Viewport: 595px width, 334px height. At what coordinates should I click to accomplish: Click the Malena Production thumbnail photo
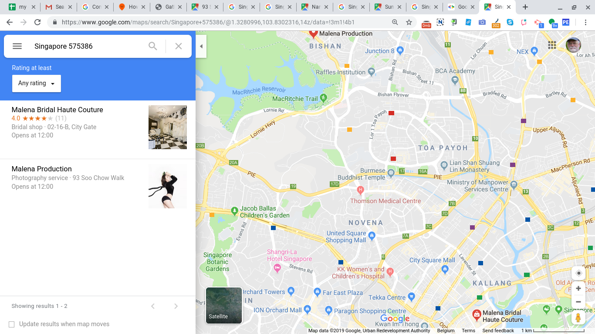168,186
